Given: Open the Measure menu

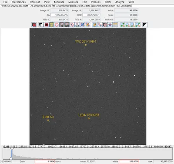Looking at the screenshot, I should pos(73,2).
